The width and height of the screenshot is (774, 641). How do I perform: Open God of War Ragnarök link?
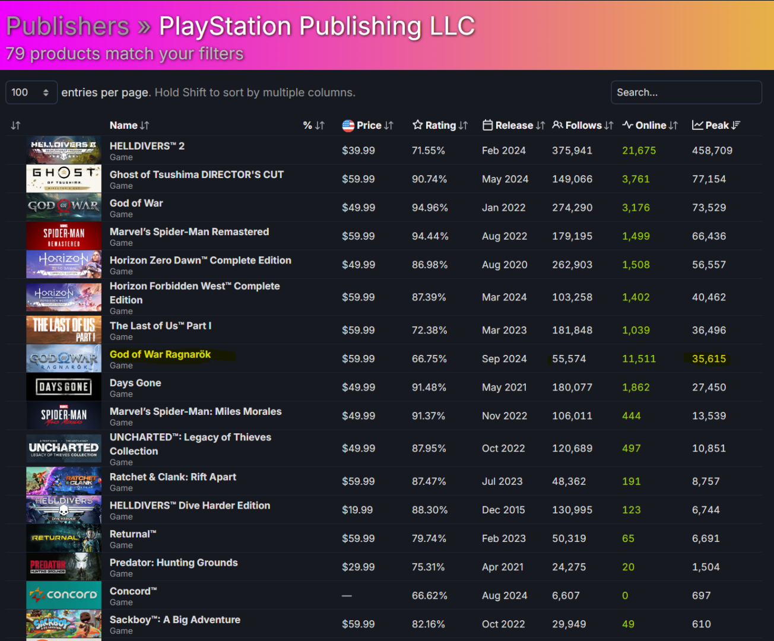click(x=160, y=354)
